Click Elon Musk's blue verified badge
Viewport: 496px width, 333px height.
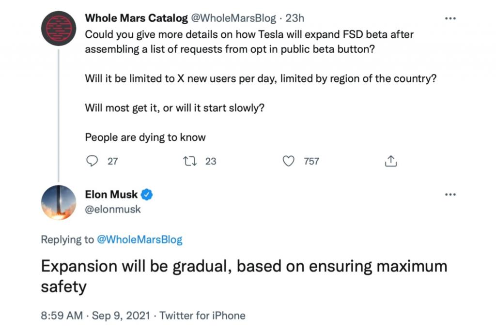(147, 195)
